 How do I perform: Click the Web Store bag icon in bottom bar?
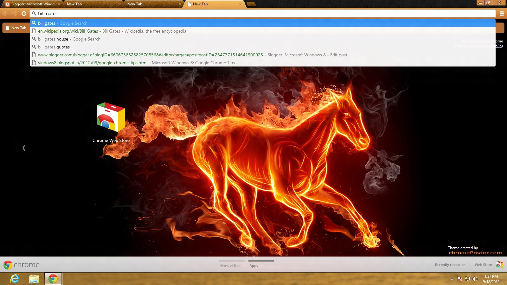click(499, 265)
